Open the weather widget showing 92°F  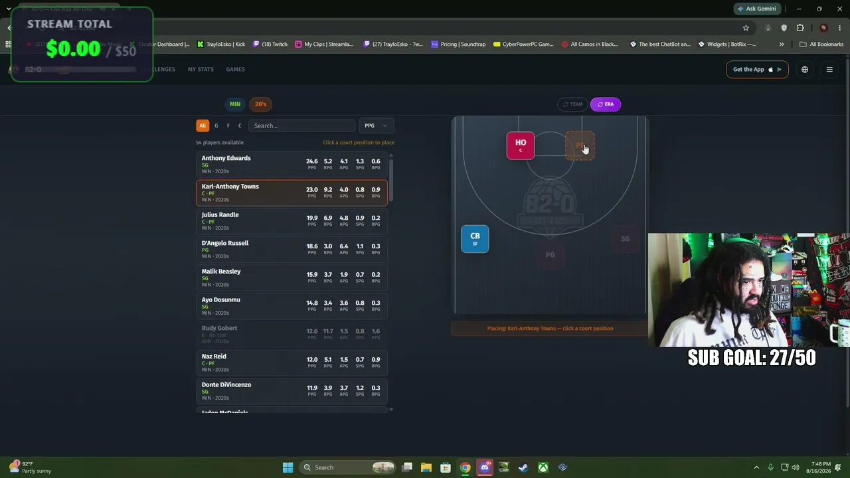pos(31,467)
